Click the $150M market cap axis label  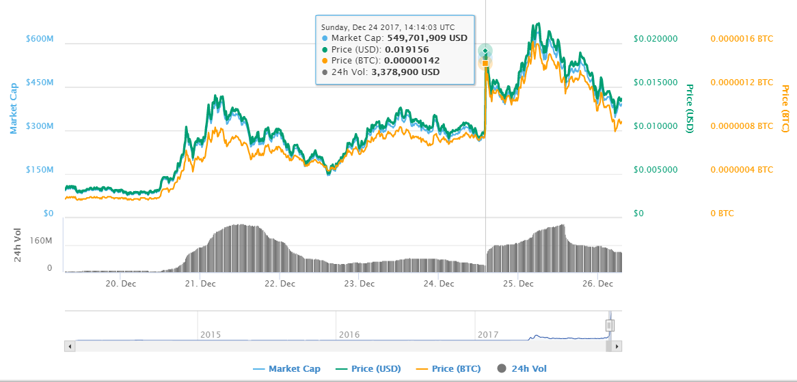(x=39, y=169)
